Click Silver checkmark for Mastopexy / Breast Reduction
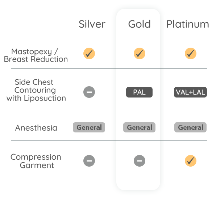This screenshot has width=212, height=199. 89,53
